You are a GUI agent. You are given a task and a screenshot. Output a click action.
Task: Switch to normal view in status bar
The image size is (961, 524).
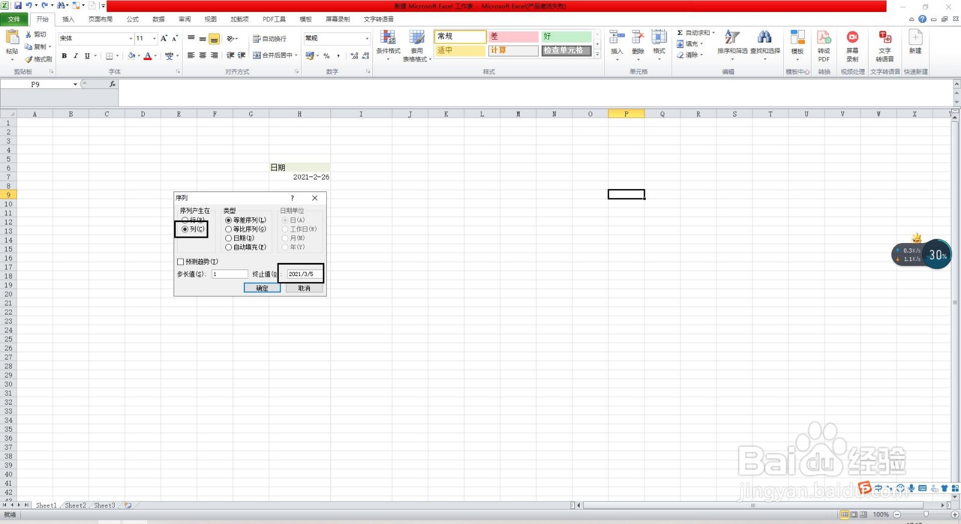tap(844, 515)
